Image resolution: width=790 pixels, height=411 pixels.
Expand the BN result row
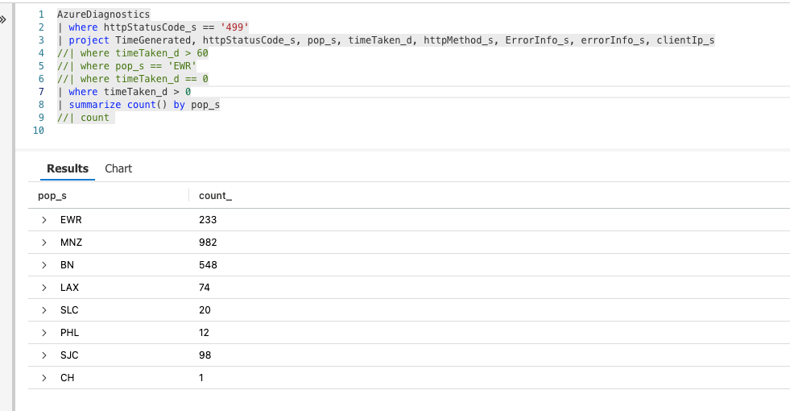coord(44,265)
